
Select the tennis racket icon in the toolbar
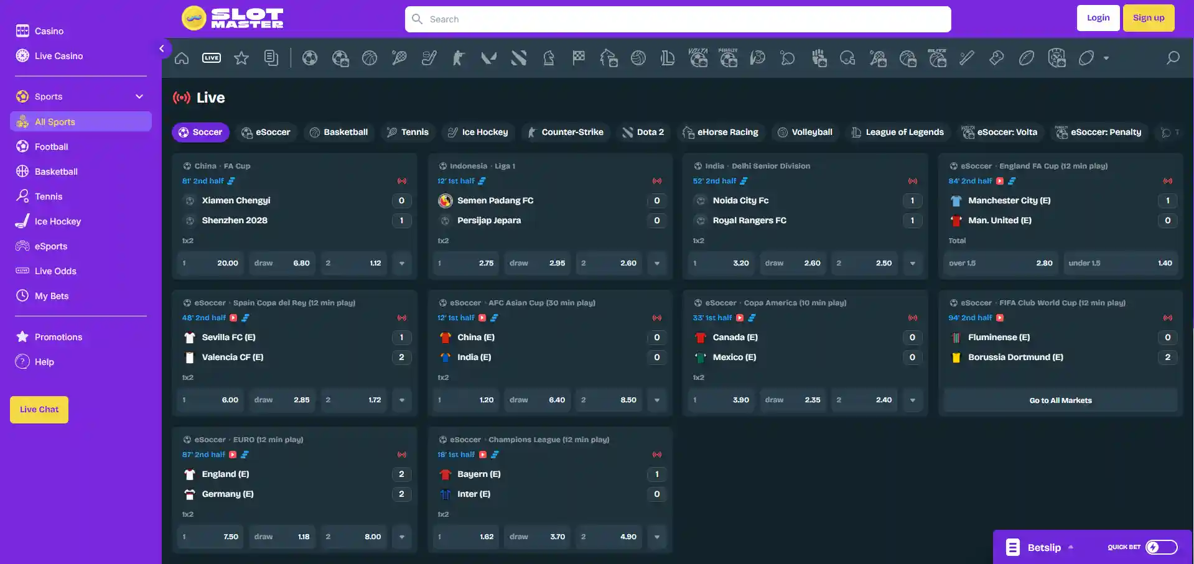pos(399,58)
